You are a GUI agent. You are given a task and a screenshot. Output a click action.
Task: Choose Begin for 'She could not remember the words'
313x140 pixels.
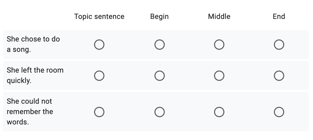(159, 112)
